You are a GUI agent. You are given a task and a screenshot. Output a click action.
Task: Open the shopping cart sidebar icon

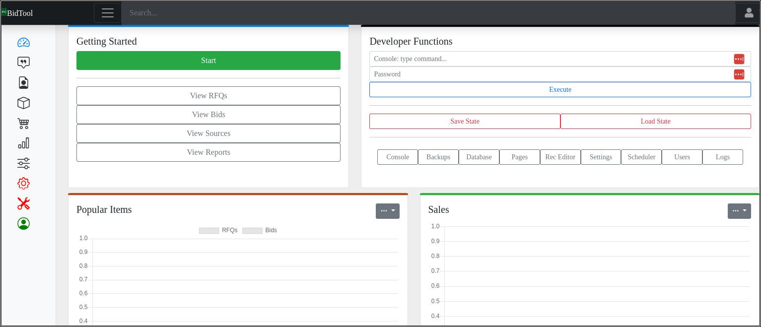[x=23, y=123]
